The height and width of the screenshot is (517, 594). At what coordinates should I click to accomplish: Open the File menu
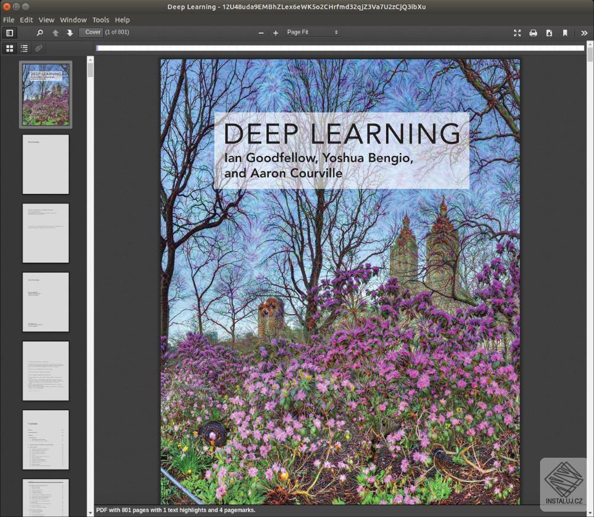(9, 20)
